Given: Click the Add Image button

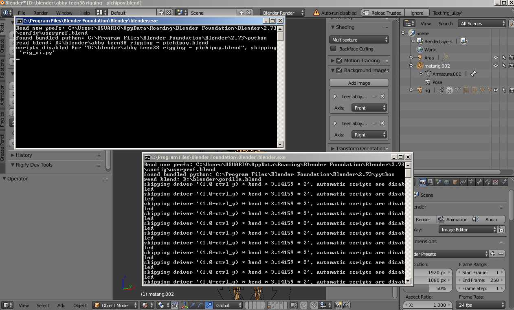Looking at the screenshot, I should pyautogui.click(x=359, y=83).
